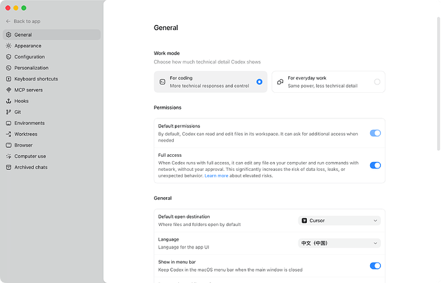Click the yellow minimize window button
The image size is (441, 283).
(x=16, y=8)
